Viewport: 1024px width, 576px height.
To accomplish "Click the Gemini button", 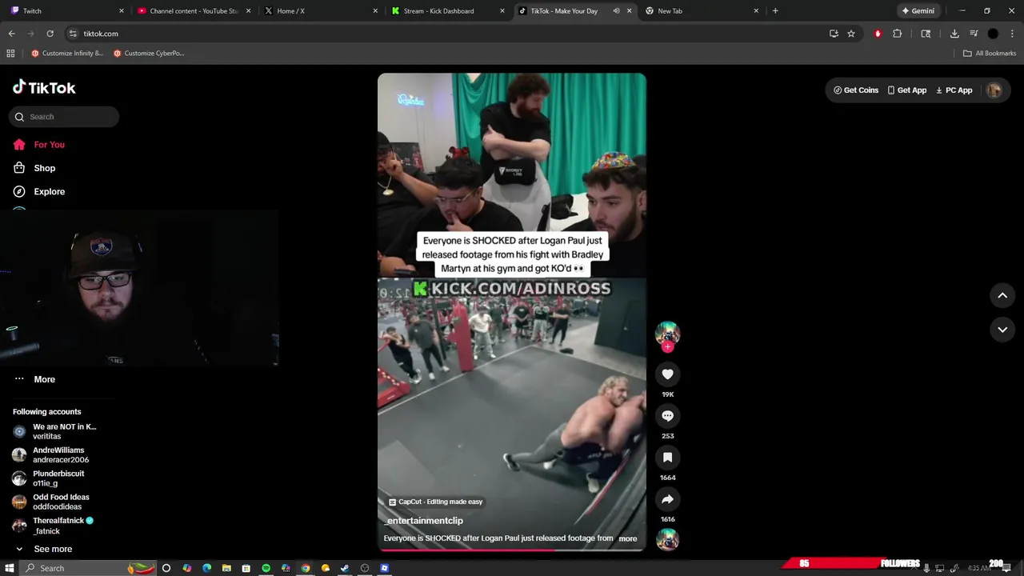I will tap(918, 11).
